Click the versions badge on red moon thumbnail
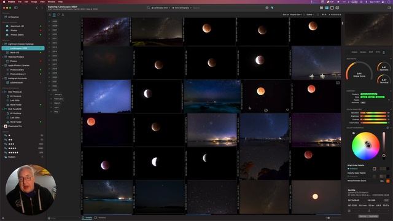Image resolution: width=393 pixels, height=221 pixels. click(x=338, y=83)
